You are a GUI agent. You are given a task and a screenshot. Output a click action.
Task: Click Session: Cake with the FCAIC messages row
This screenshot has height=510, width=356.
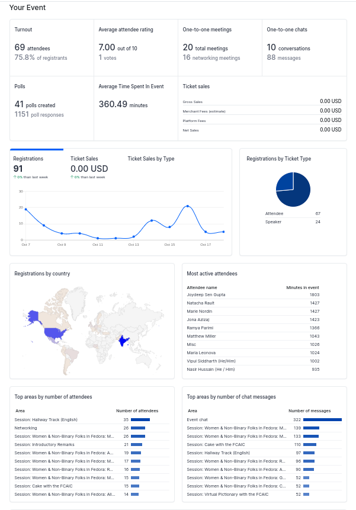point(264,445)
